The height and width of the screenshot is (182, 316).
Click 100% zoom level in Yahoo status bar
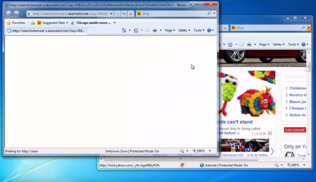[x=294, y=165]
